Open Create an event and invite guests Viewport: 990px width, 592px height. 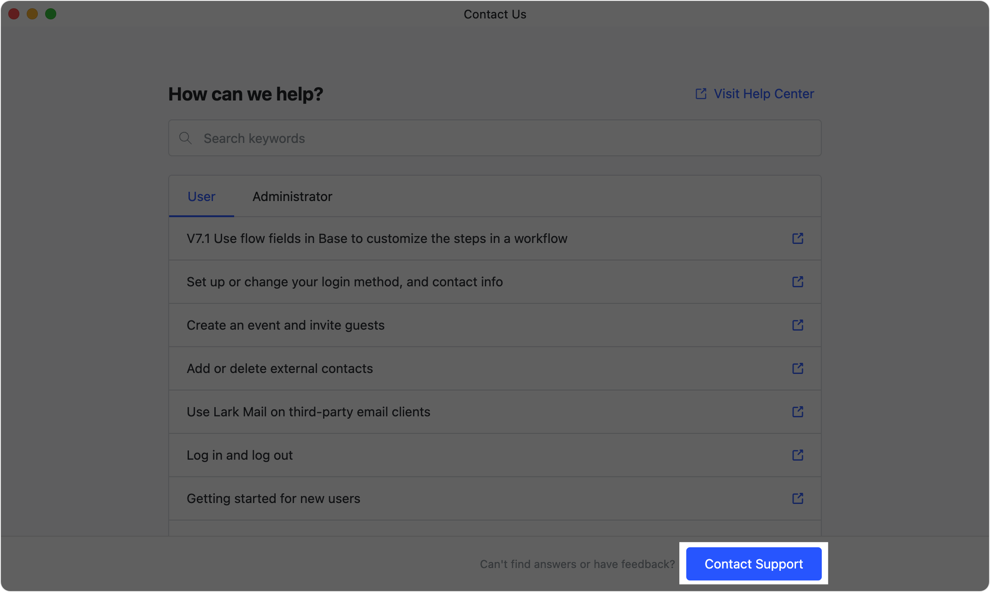point(285,325)
